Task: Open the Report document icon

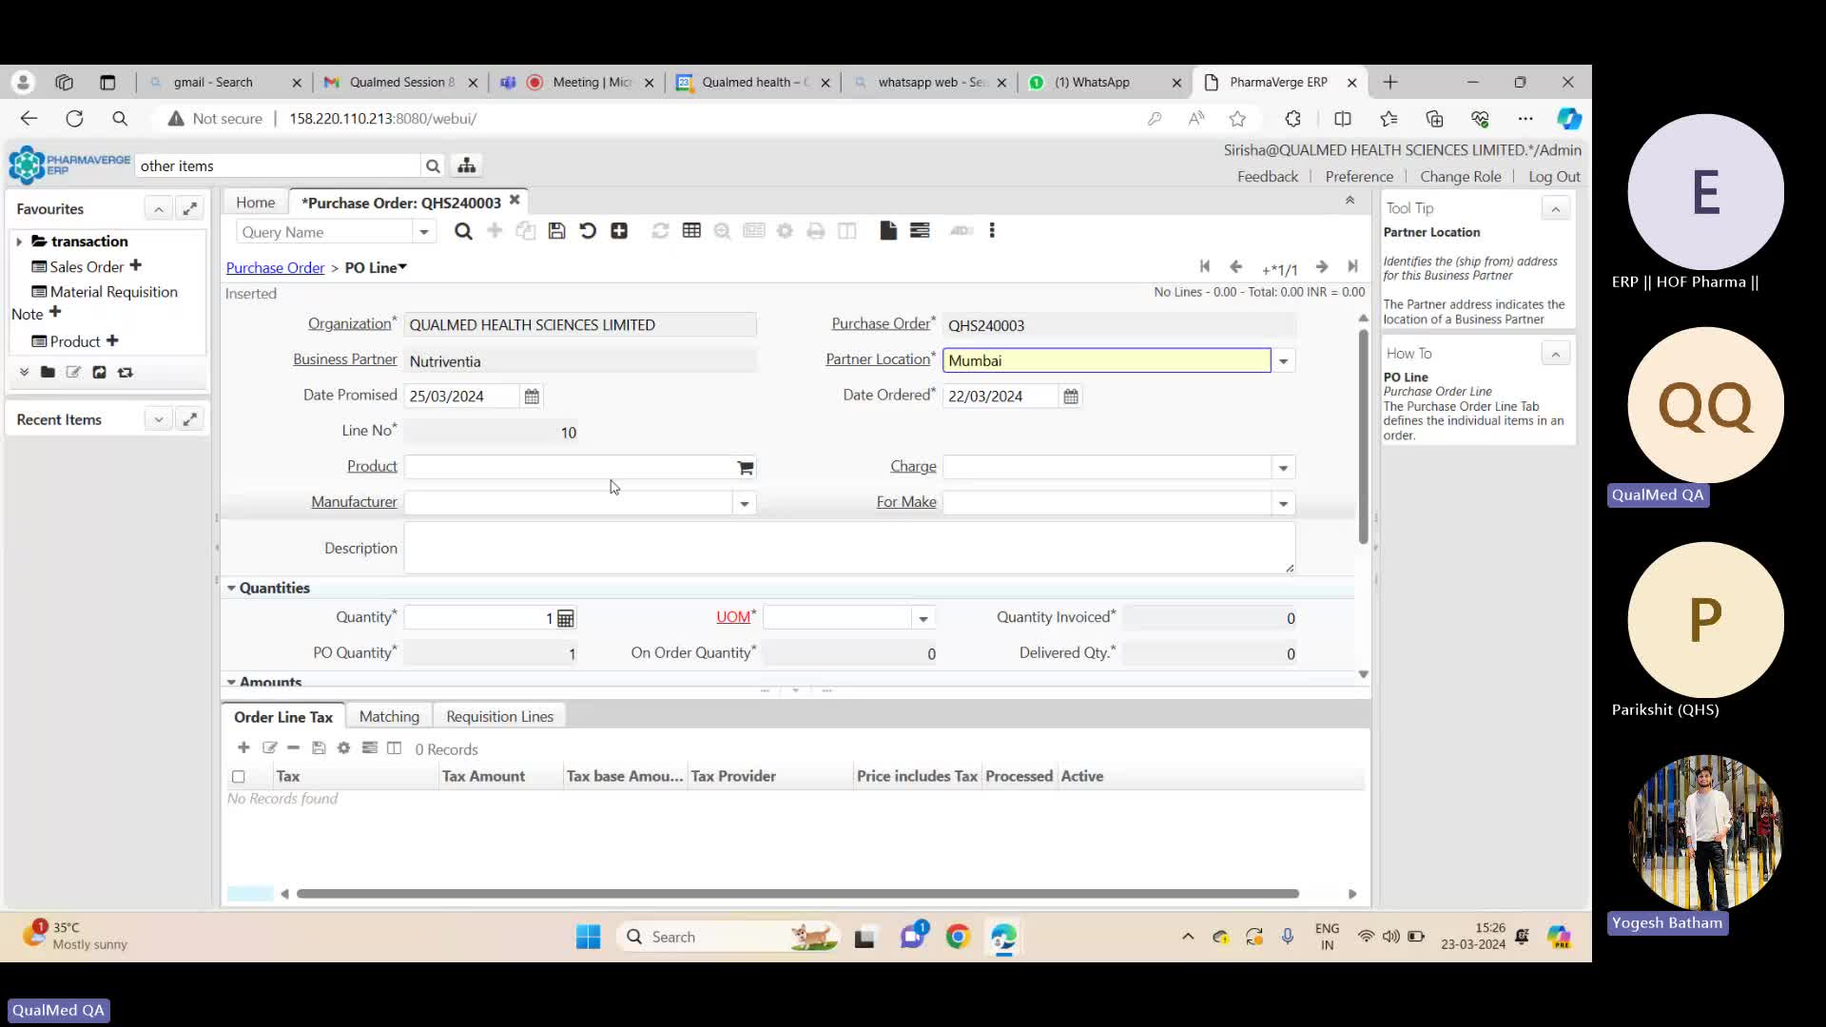Action: (x=888, y=231)
